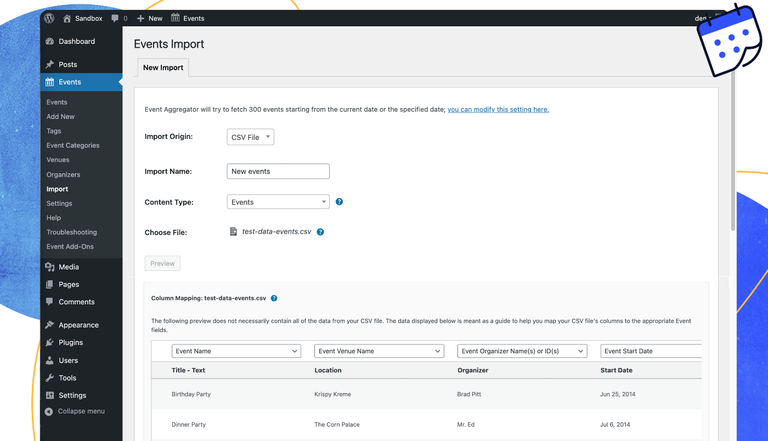Screen dimensions: 768x441
Task: Click the Events calendar icon in admin bar
Action: pos(176,18)
